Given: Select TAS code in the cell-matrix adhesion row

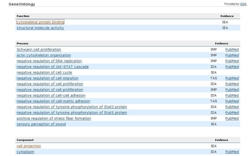Looking at the screenshot, I should pos(214,101).
